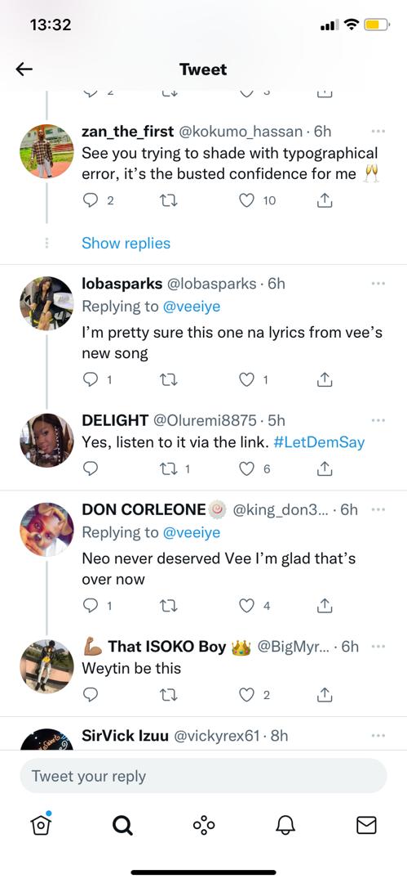Tap the Tweet your reply field
The width and height of the screenshot is (407, 883).
pyautogui.click(x=204, y=776)
